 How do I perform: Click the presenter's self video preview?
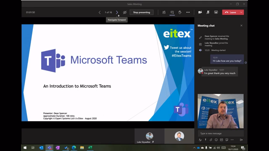point(221,111)
